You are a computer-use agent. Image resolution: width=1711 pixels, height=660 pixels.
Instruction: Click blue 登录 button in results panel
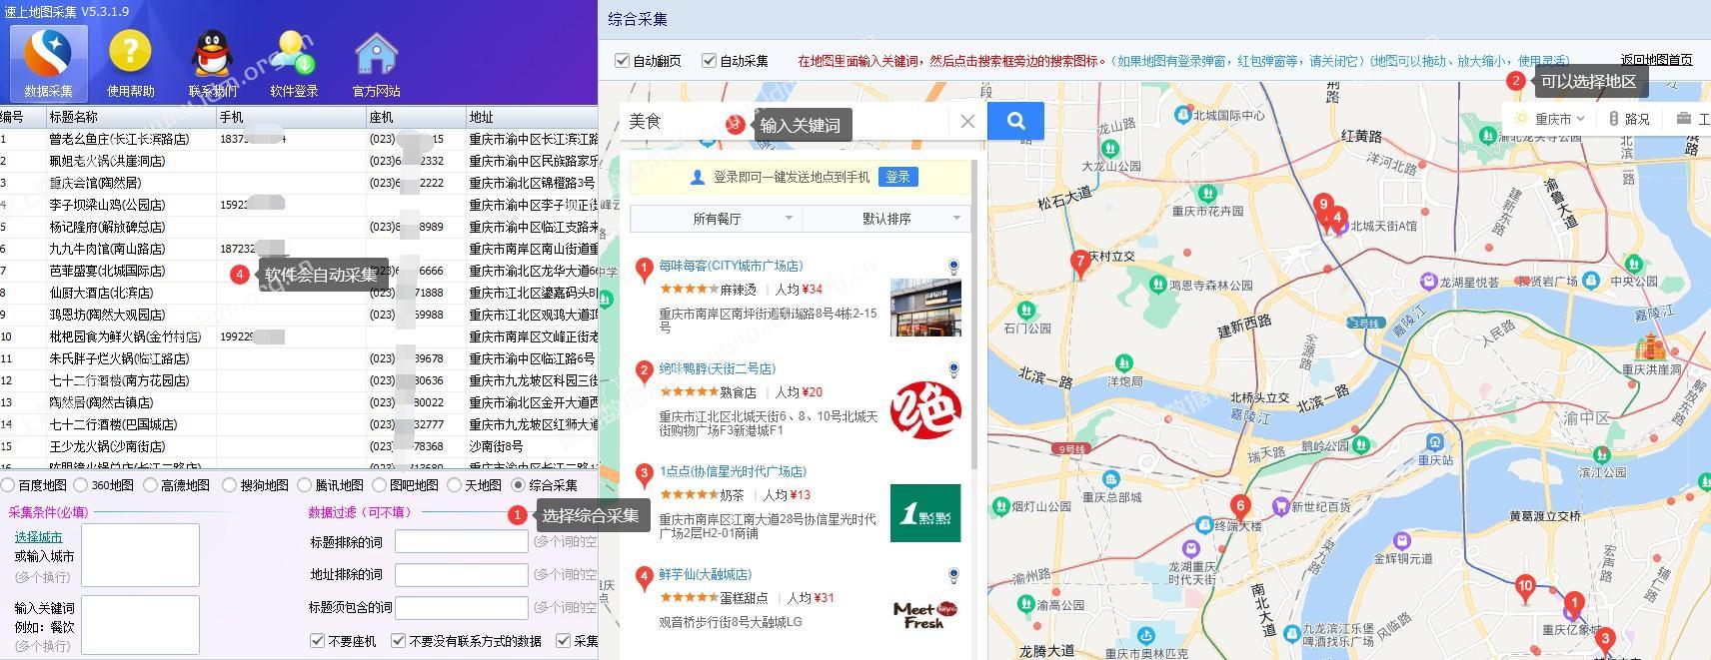click(897, 177)
